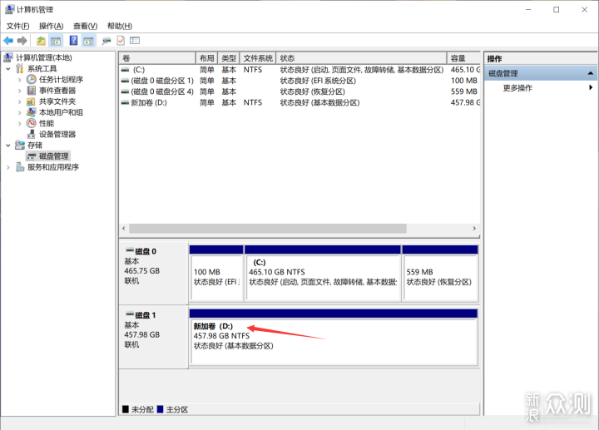Click the scroll left arrow of volume list
Image resolution: width=599 pixels, height=430 pixels.
[x=124, y=229]
